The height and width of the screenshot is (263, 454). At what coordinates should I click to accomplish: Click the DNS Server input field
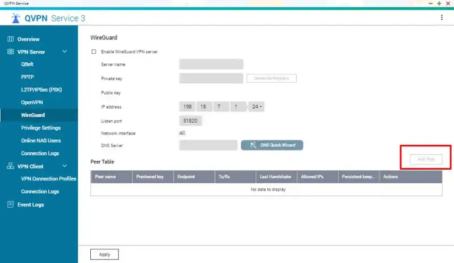[x=208, y=145]
